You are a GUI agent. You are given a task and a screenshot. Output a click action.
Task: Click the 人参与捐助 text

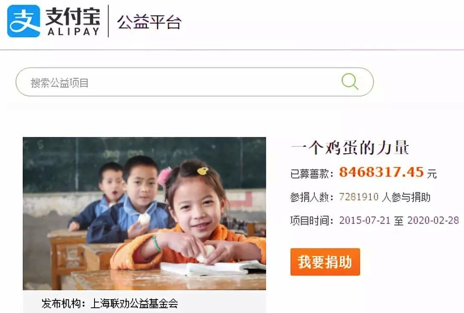(406, 197)
